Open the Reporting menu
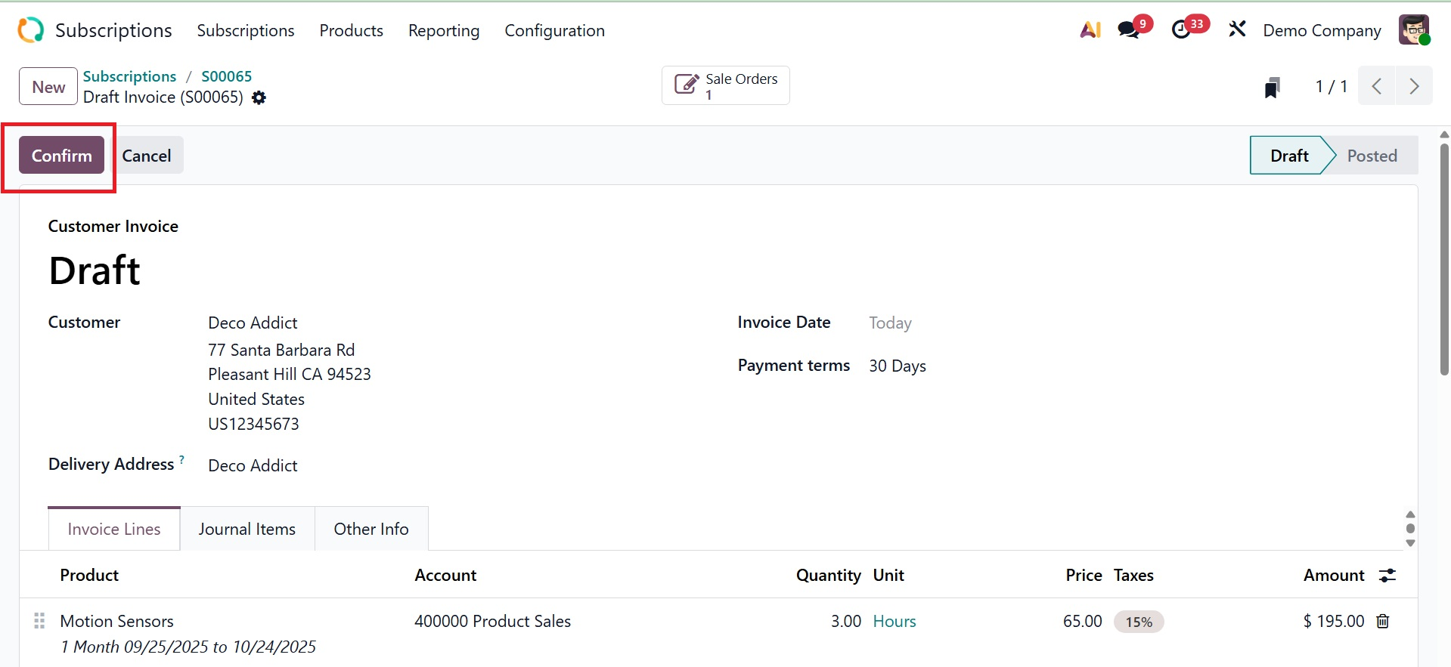The height and width of the screenshot is (667, 1451). (444, 31)
